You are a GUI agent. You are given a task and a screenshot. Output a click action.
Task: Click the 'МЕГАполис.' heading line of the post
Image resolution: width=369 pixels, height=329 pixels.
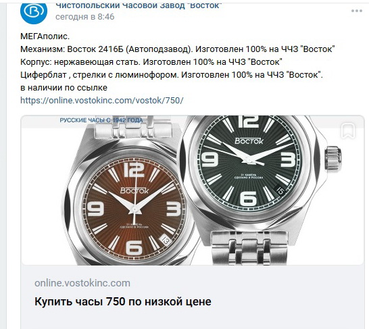pos(45,36)
